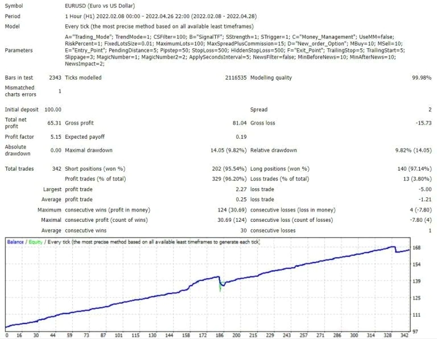Screen dimensions: 437x339
Task: Click Relative drawdown value 9.82% (14.05)
Action: [413, 150]
